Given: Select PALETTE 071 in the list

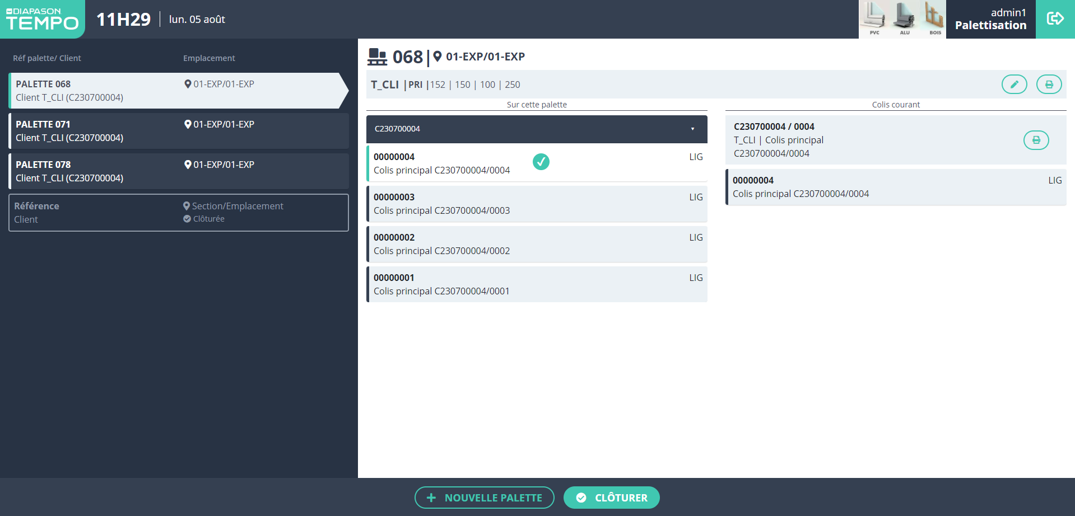Looking at the screenshot, I should [x=178, y=131].
